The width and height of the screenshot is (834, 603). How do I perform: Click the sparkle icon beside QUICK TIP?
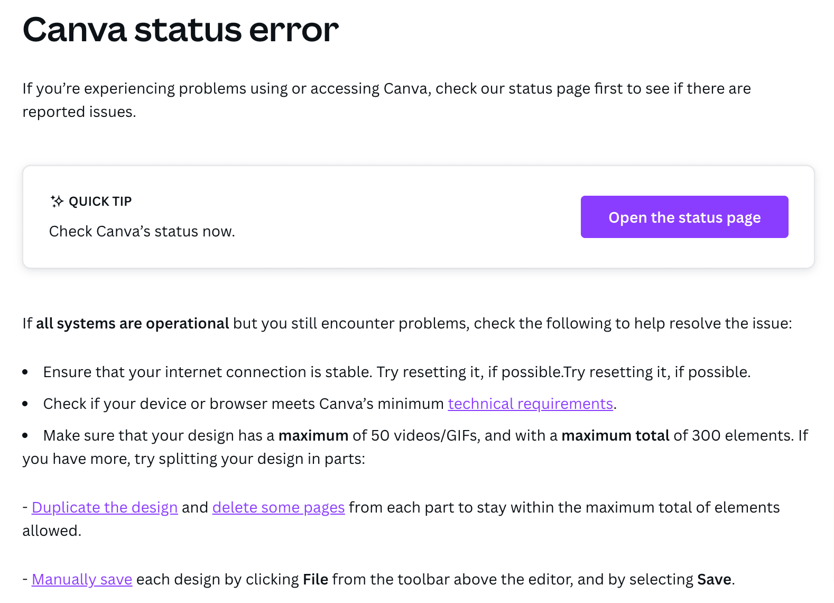(x=57, y=201)
